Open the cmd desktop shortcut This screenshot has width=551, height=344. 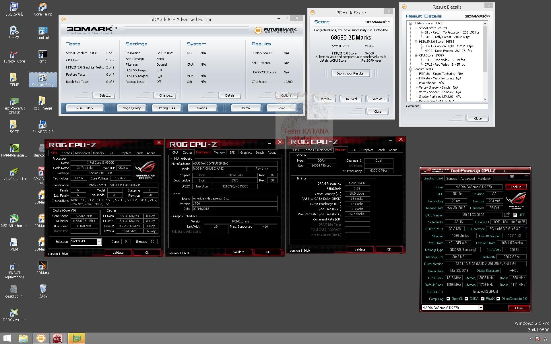pos(43,56)
